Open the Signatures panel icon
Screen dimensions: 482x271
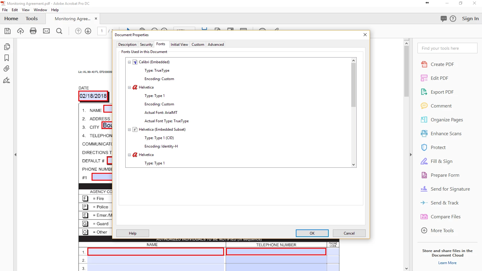pos(7,80)
